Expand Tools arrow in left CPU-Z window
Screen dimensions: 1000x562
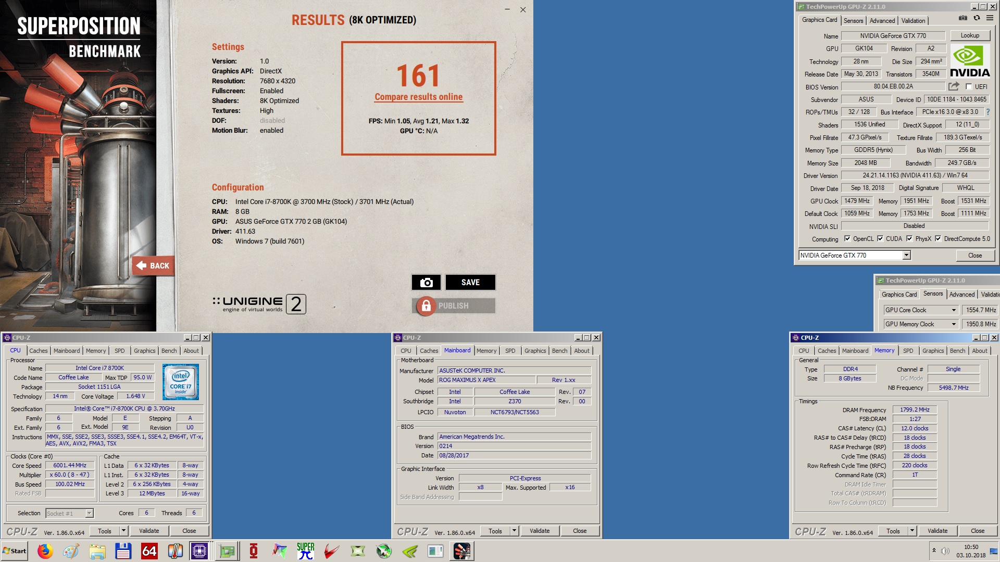(123, 531)
